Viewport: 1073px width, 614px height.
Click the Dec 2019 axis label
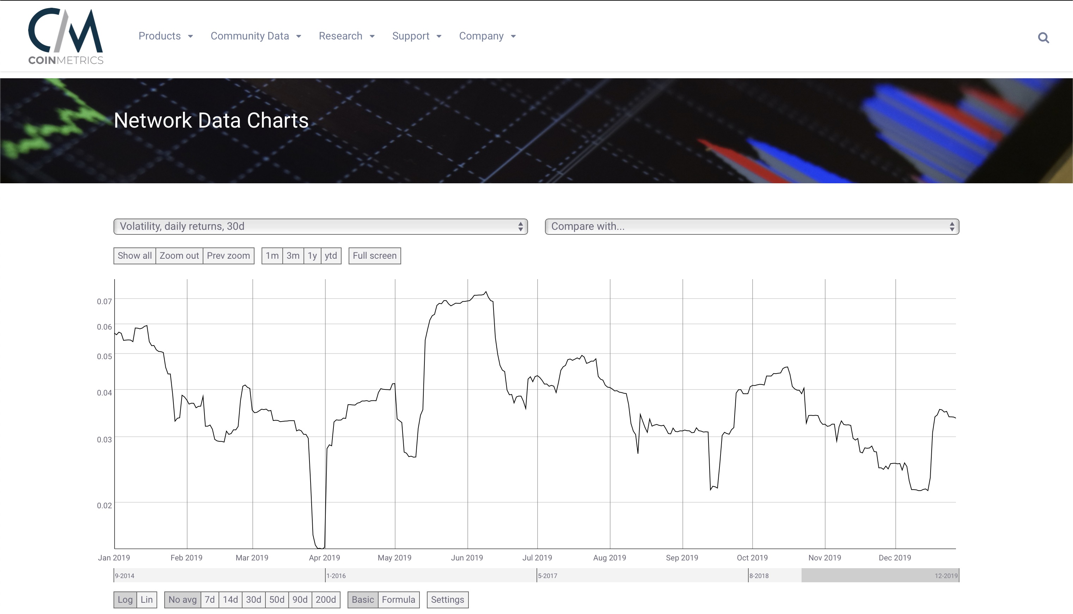click(x=895, y=558)
